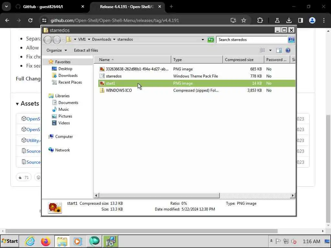Open explorer help question mark icon
This screenshot has height=248, width=331.
(x=288, y=50)
